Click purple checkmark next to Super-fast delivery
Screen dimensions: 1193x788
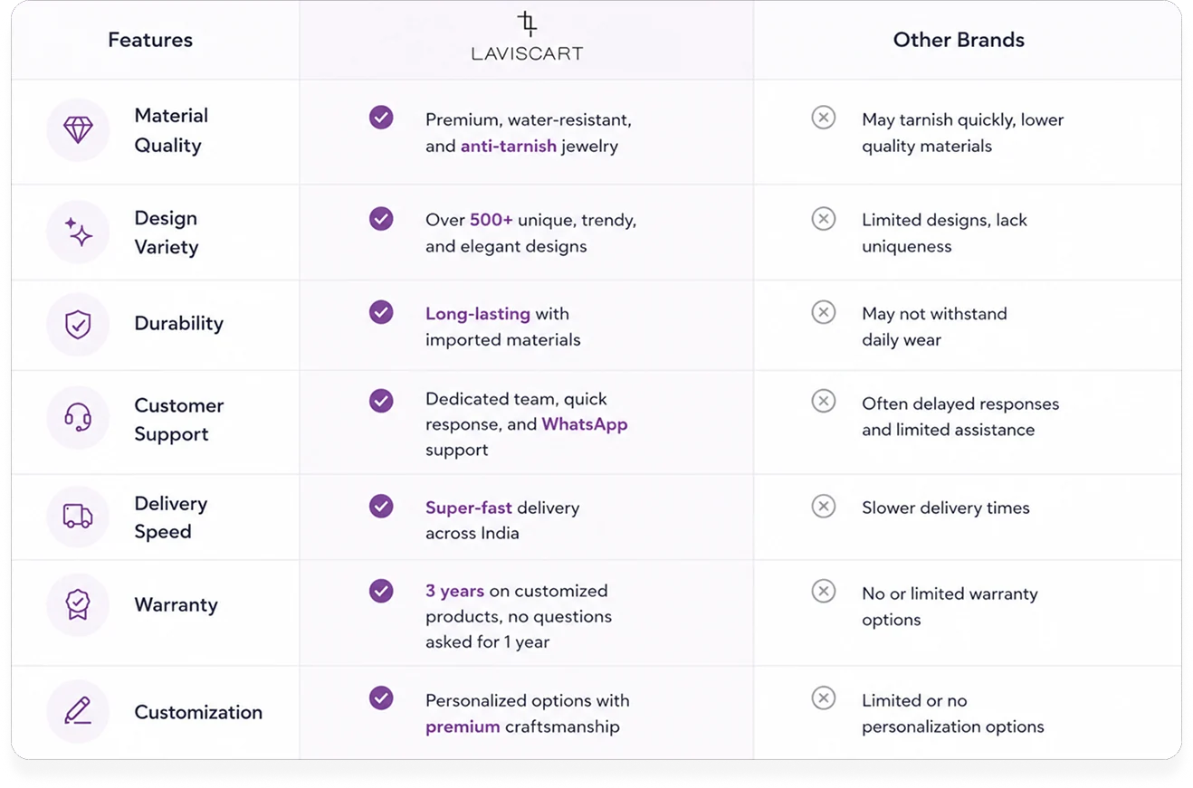[381, 506]
